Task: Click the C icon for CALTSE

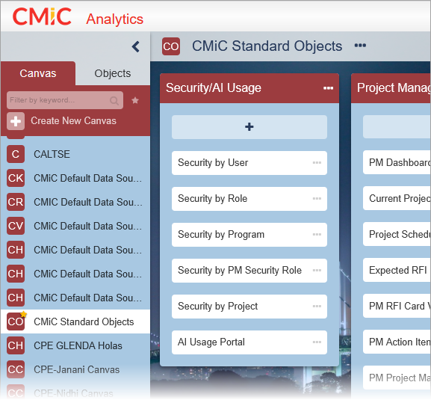Action: 16,154
